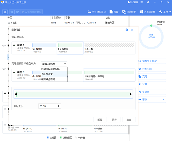Select the I: 文件 partition row
172x141 pixels.
[68, 23]
